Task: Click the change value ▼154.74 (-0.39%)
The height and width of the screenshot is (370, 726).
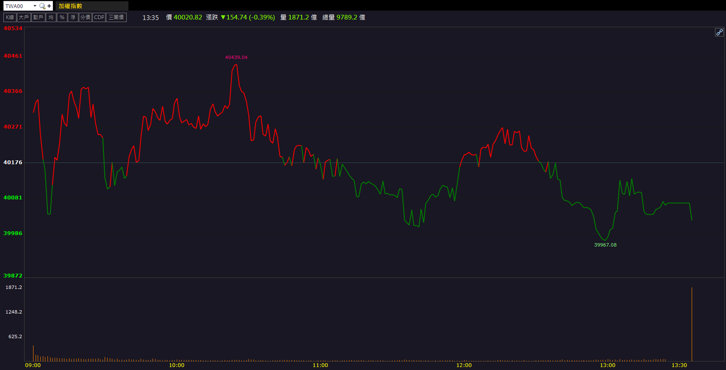Action: (x=248, y=17)
